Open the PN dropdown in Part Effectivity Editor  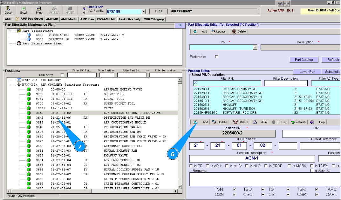coord(255,48)
